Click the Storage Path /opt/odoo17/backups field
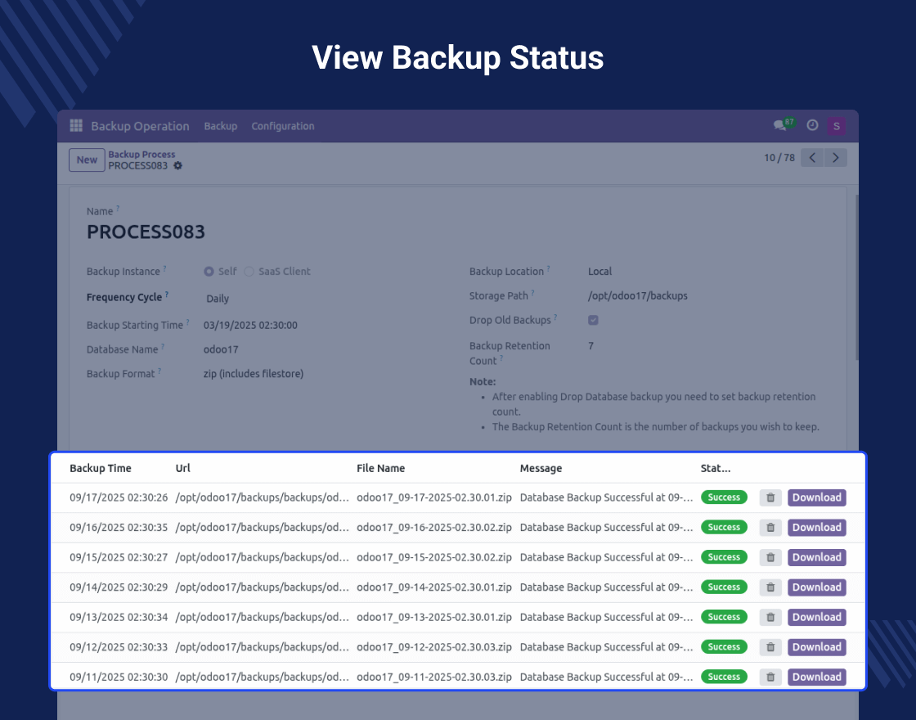The width and height of the screenshot is (916, 720). pos(637,296)
